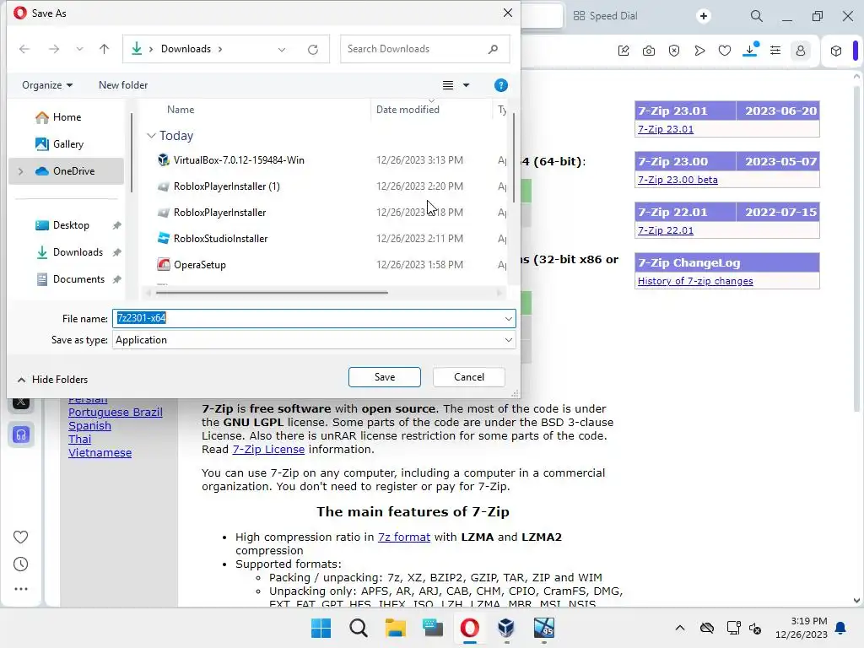Screen dimensions: 864x648
Task: Go forward in Save As dialog
Action: pyautogui.click(x=54, y=49)
